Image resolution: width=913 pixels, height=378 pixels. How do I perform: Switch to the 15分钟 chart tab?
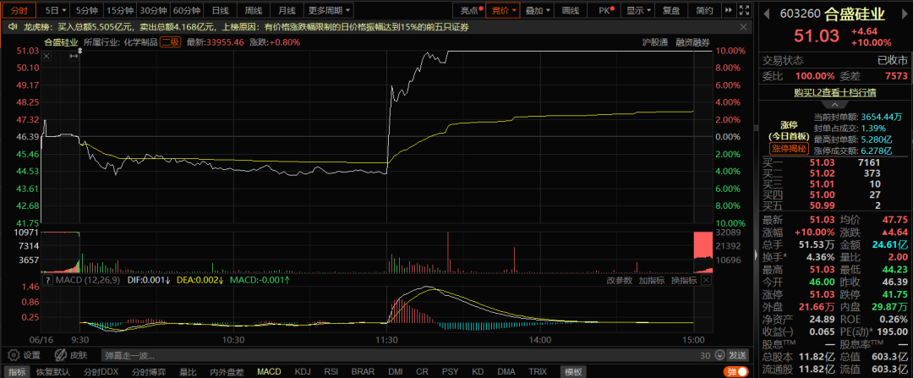pyautogui.click(x=119, y=10)
